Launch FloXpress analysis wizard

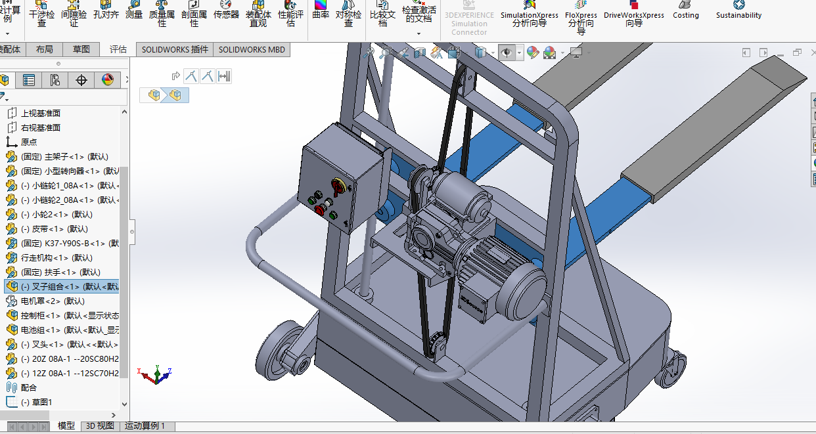(x=581, y=17)
